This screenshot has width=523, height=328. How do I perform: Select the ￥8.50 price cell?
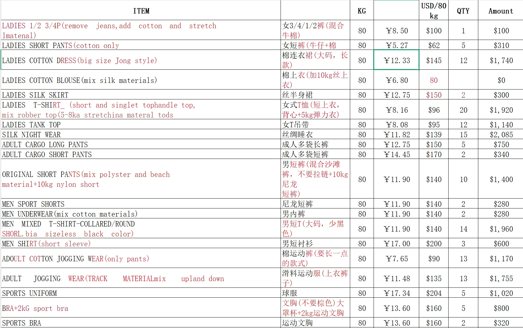(x=396, y=30)
